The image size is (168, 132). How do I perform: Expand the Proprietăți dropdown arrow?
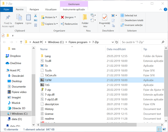pos(104,26)
